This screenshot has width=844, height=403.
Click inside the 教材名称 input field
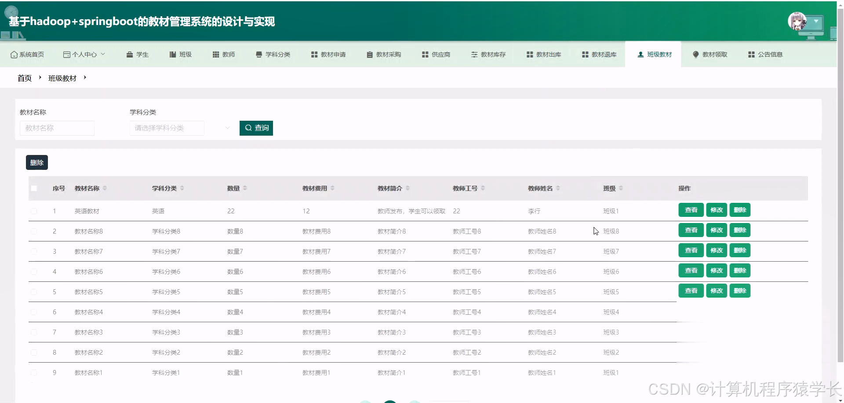click(57, 128)
